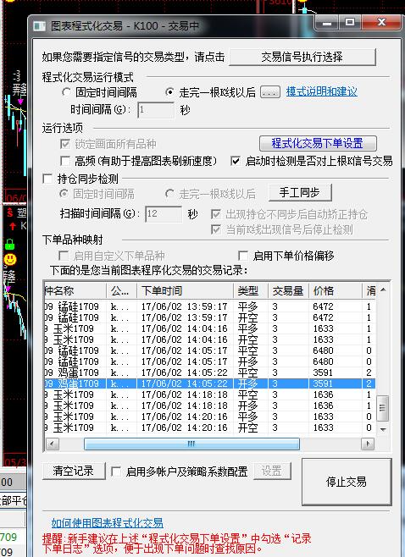
Task: Select run after K-line completes option
Action: coord(170,92)
